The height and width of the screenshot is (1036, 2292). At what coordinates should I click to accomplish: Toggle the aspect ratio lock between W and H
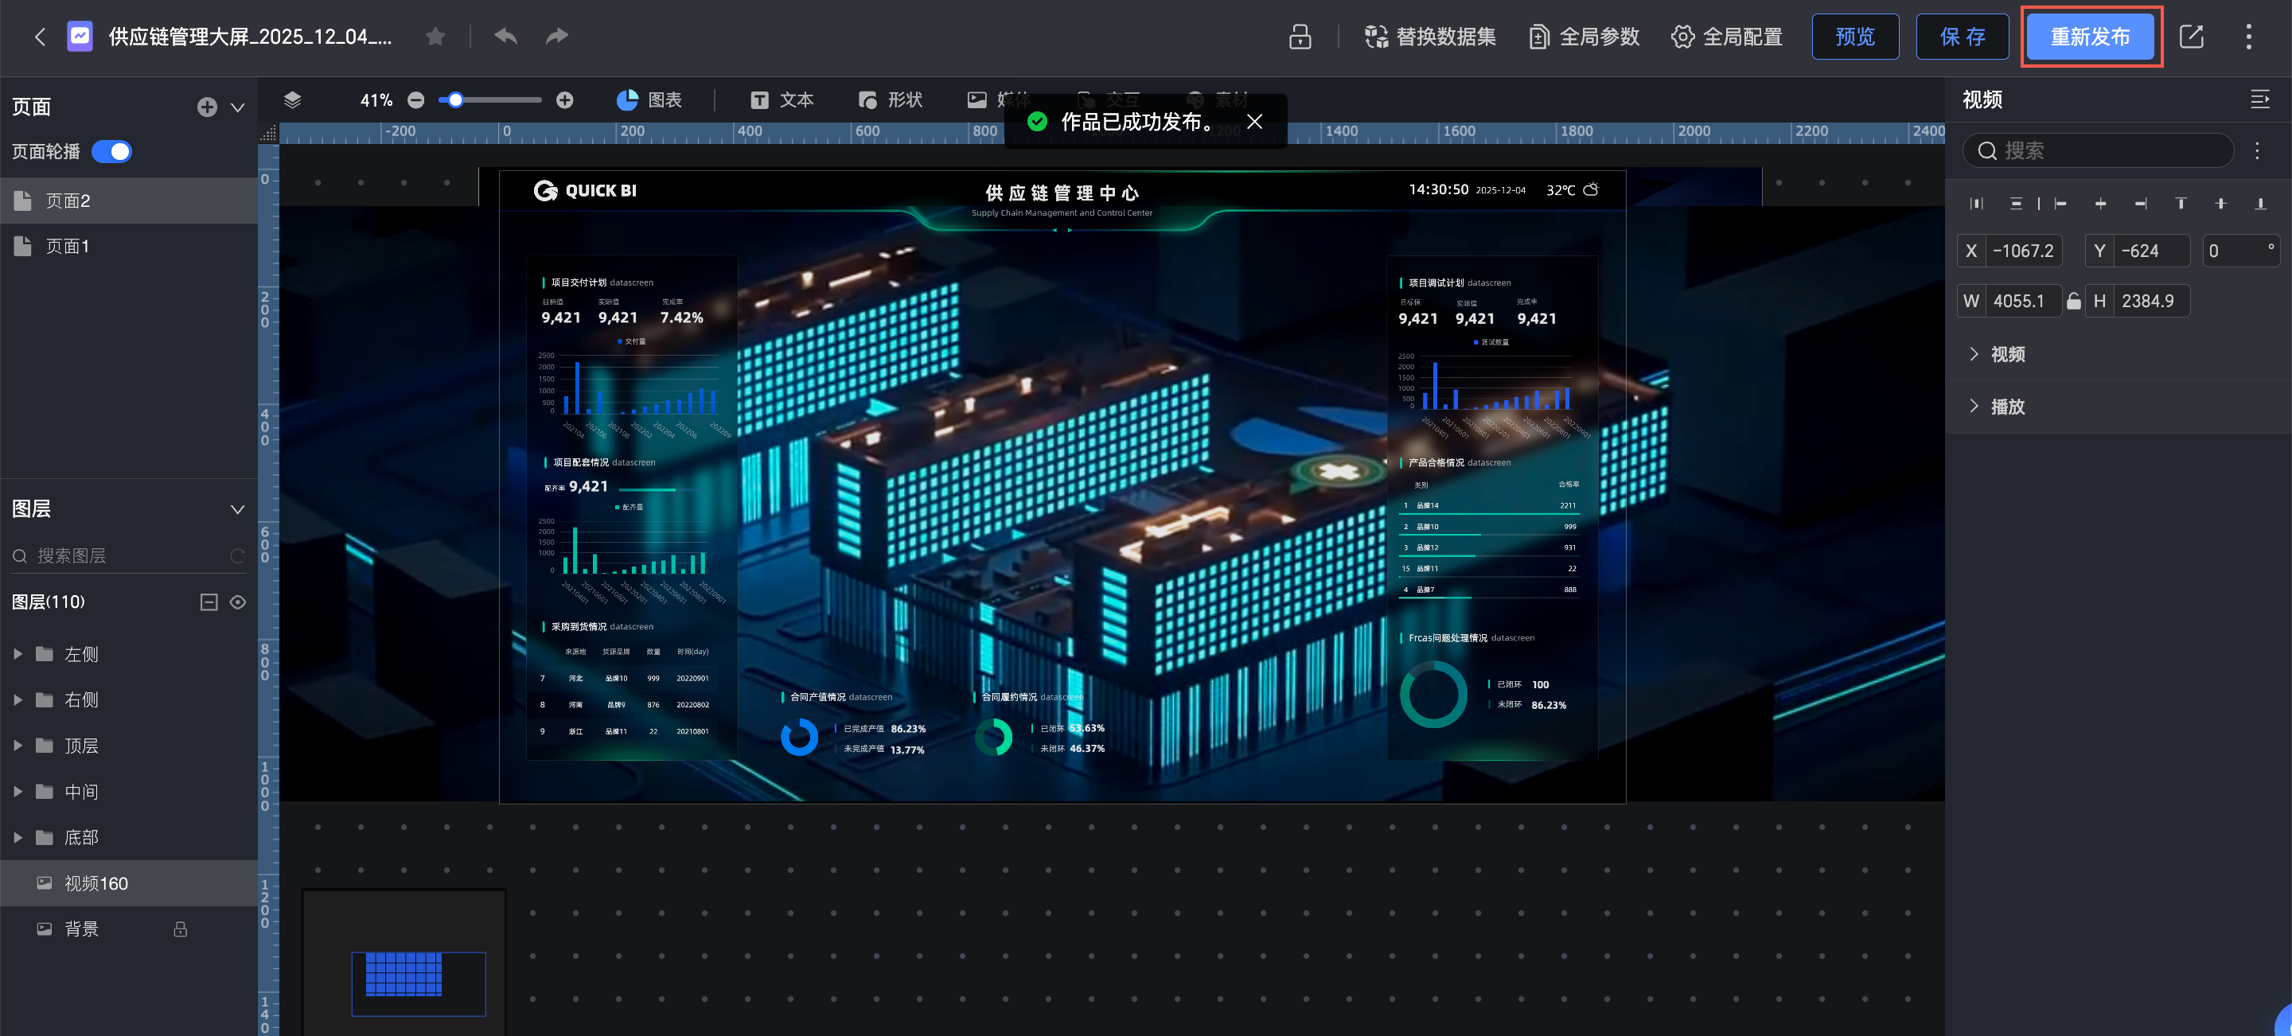2073,302
